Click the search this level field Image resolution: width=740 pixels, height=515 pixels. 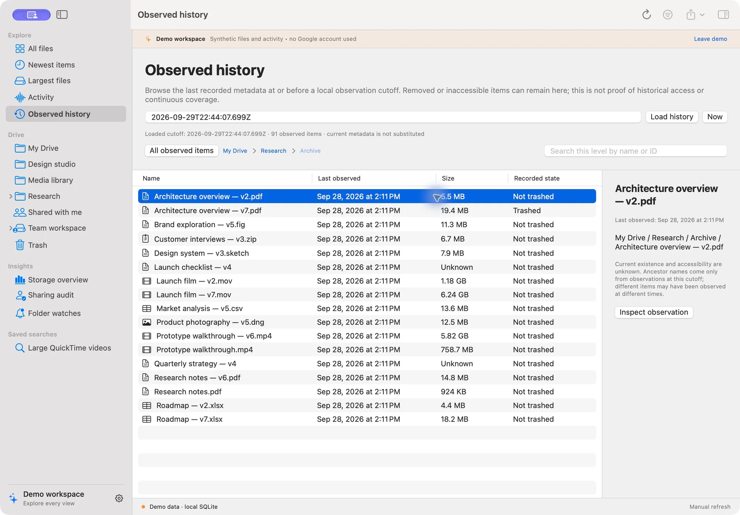pyautogui.click(x=635, y=151)
